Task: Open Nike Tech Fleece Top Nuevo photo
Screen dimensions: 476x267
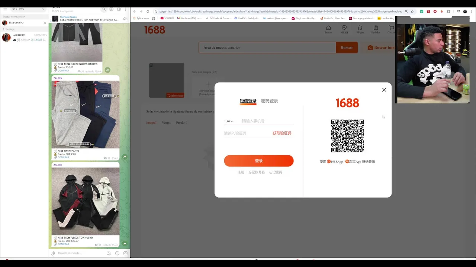Action: tap(86, 201)
